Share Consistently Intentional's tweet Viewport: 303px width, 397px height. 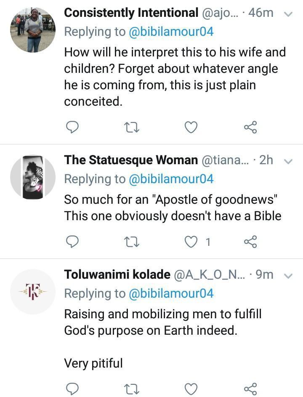coord(250,127)
